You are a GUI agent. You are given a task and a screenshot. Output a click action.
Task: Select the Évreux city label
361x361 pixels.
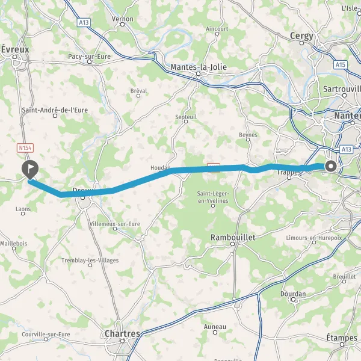pyautogui.click(x=15, y=49)
